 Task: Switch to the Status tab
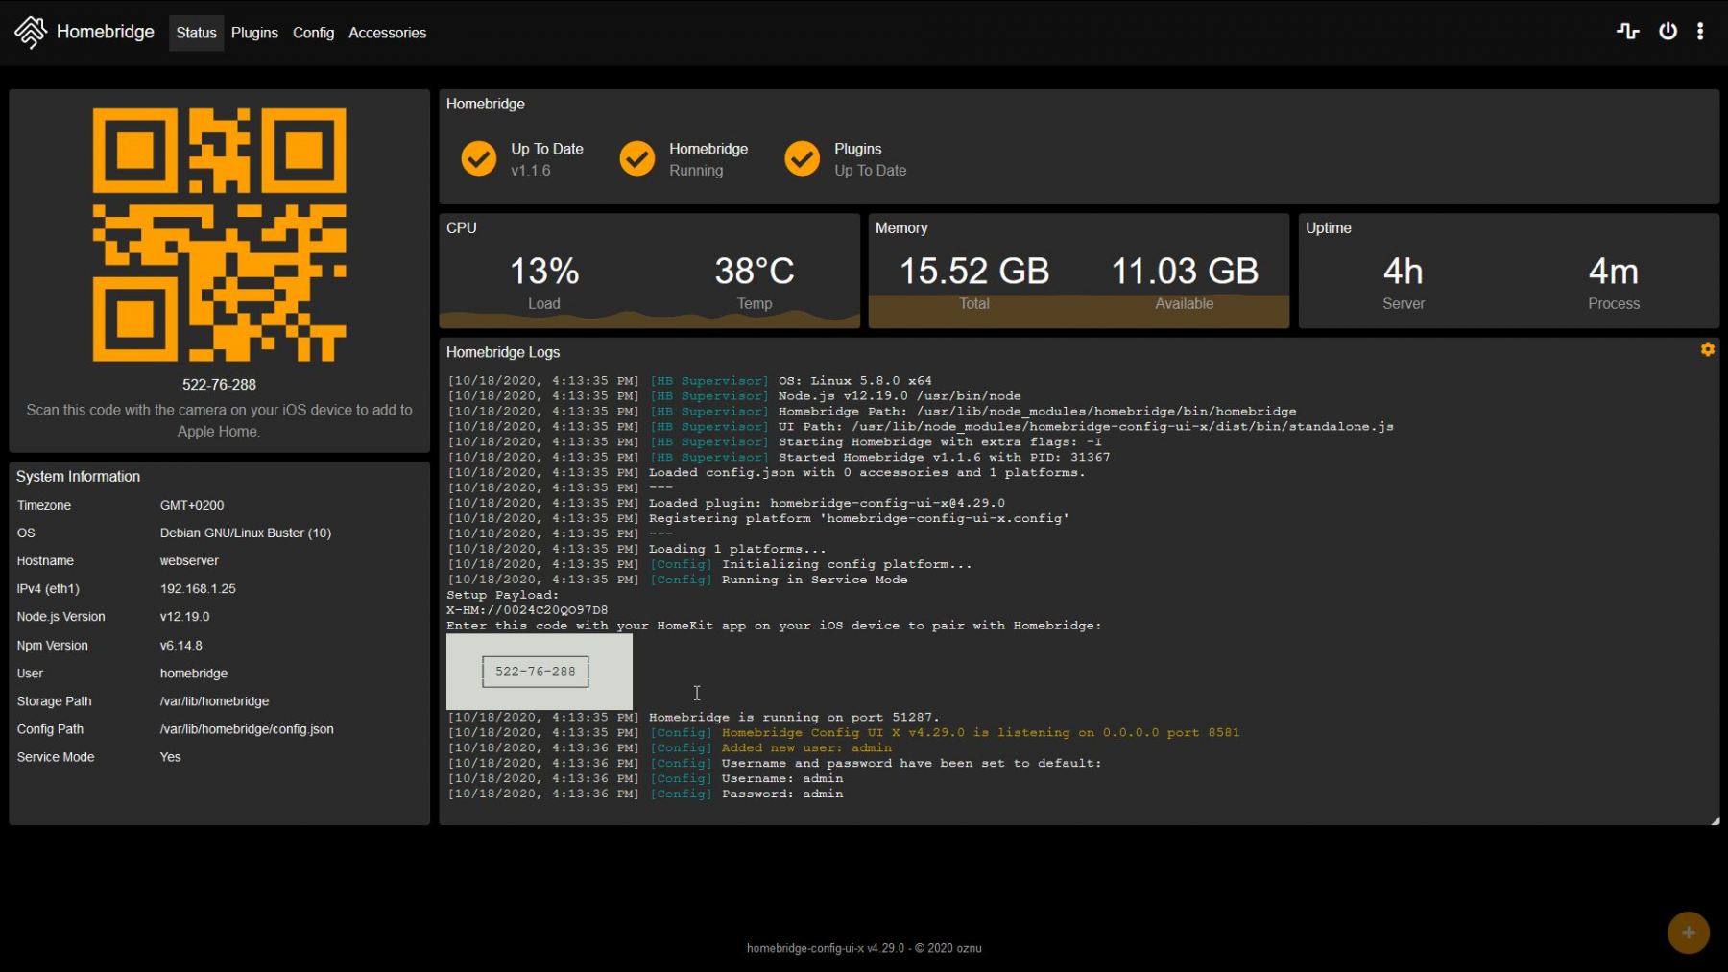click(x=196, y=33)
